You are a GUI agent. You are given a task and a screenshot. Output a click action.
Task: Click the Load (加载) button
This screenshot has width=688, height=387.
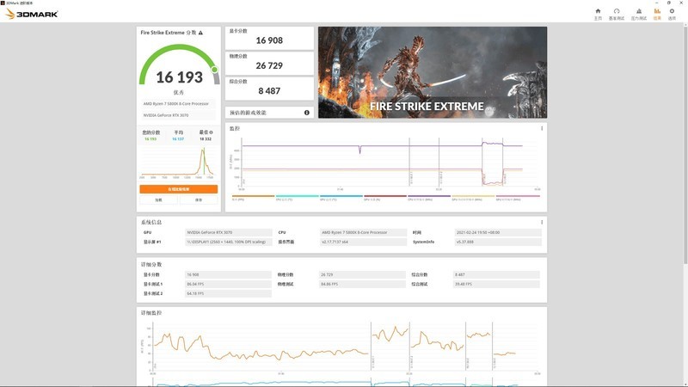(158, 200)
